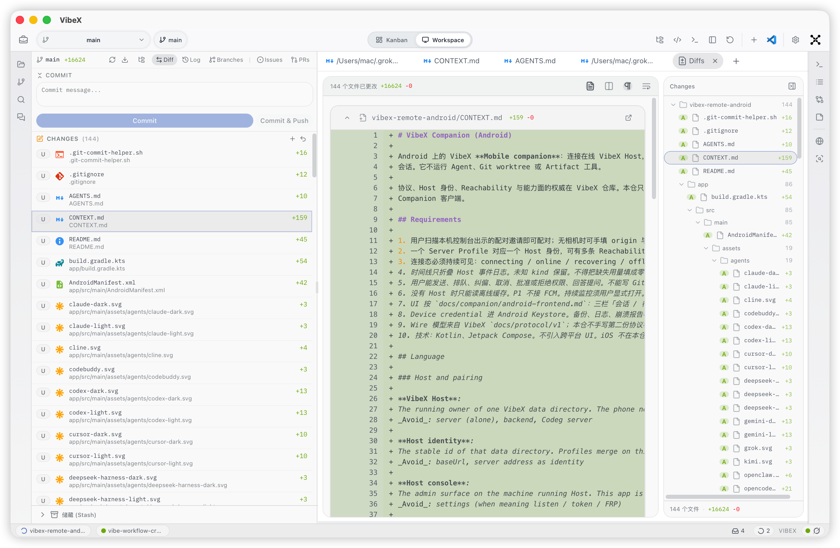Open the Issues tab
Viewport: 840px width, 548px height.
tap(270, 60)
